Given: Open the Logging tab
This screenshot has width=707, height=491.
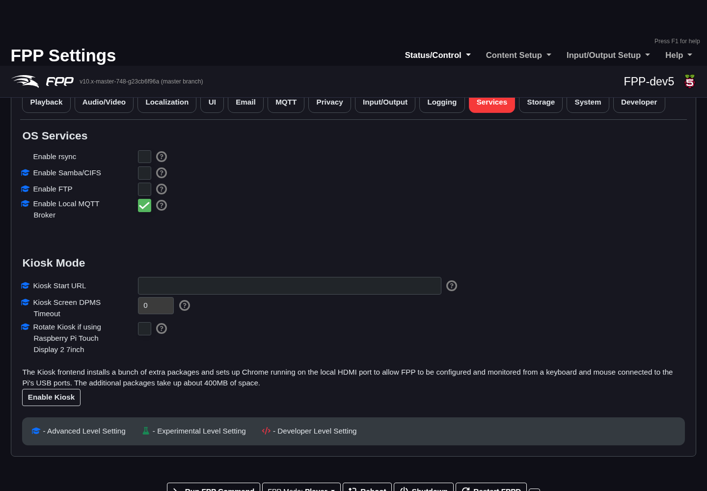Looking at the screenshot, I should point(442,104).
